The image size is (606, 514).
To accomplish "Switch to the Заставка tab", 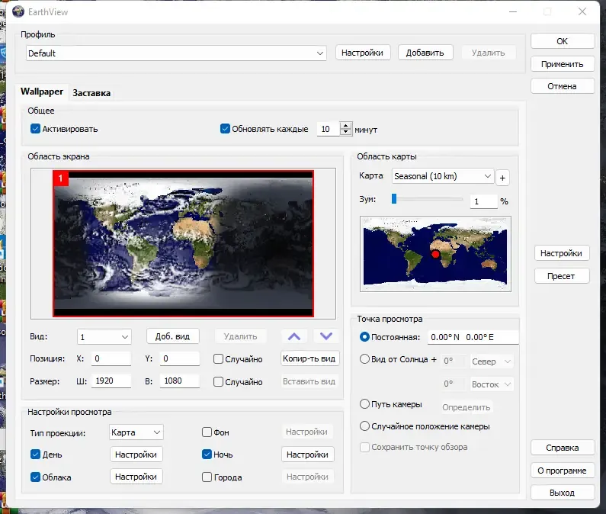I will tap(91, 93).
